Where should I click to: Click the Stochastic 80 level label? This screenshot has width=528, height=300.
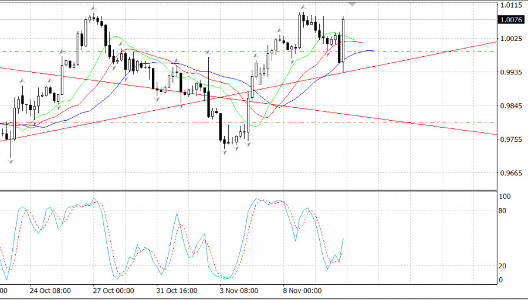click(504, 210)
